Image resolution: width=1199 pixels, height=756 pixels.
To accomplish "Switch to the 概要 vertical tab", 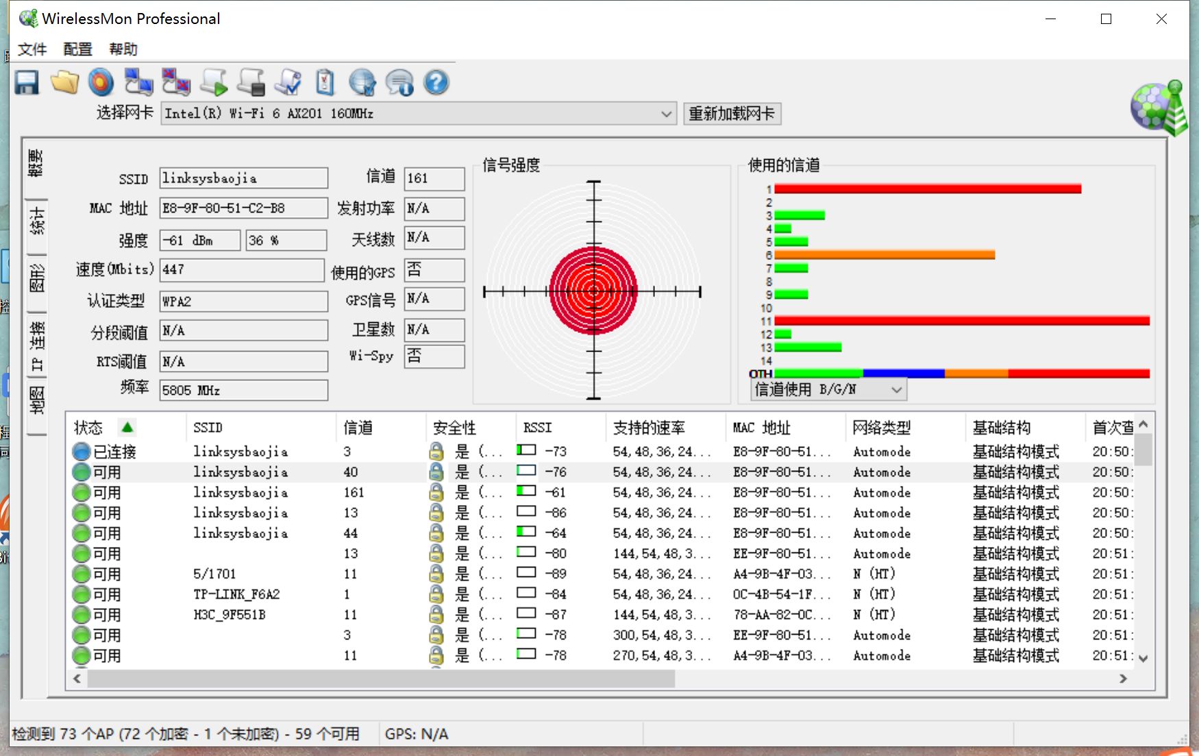I will click(x=36, y=163).
